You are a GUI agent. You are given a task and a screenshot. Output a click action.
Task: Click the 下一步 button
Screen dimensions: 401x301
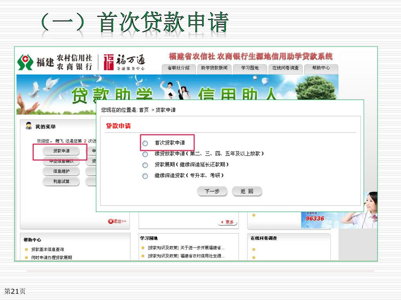[212, 191]
